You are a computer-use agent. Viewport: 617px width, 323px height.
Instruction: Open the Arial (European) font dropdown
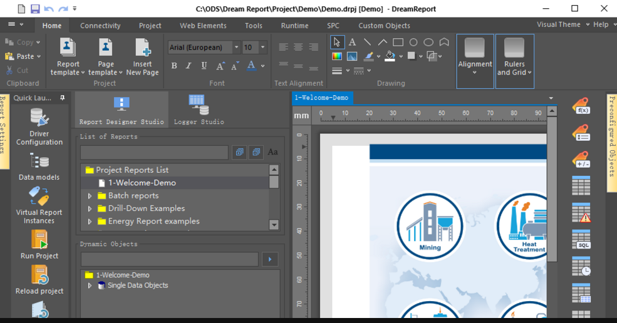237,47
